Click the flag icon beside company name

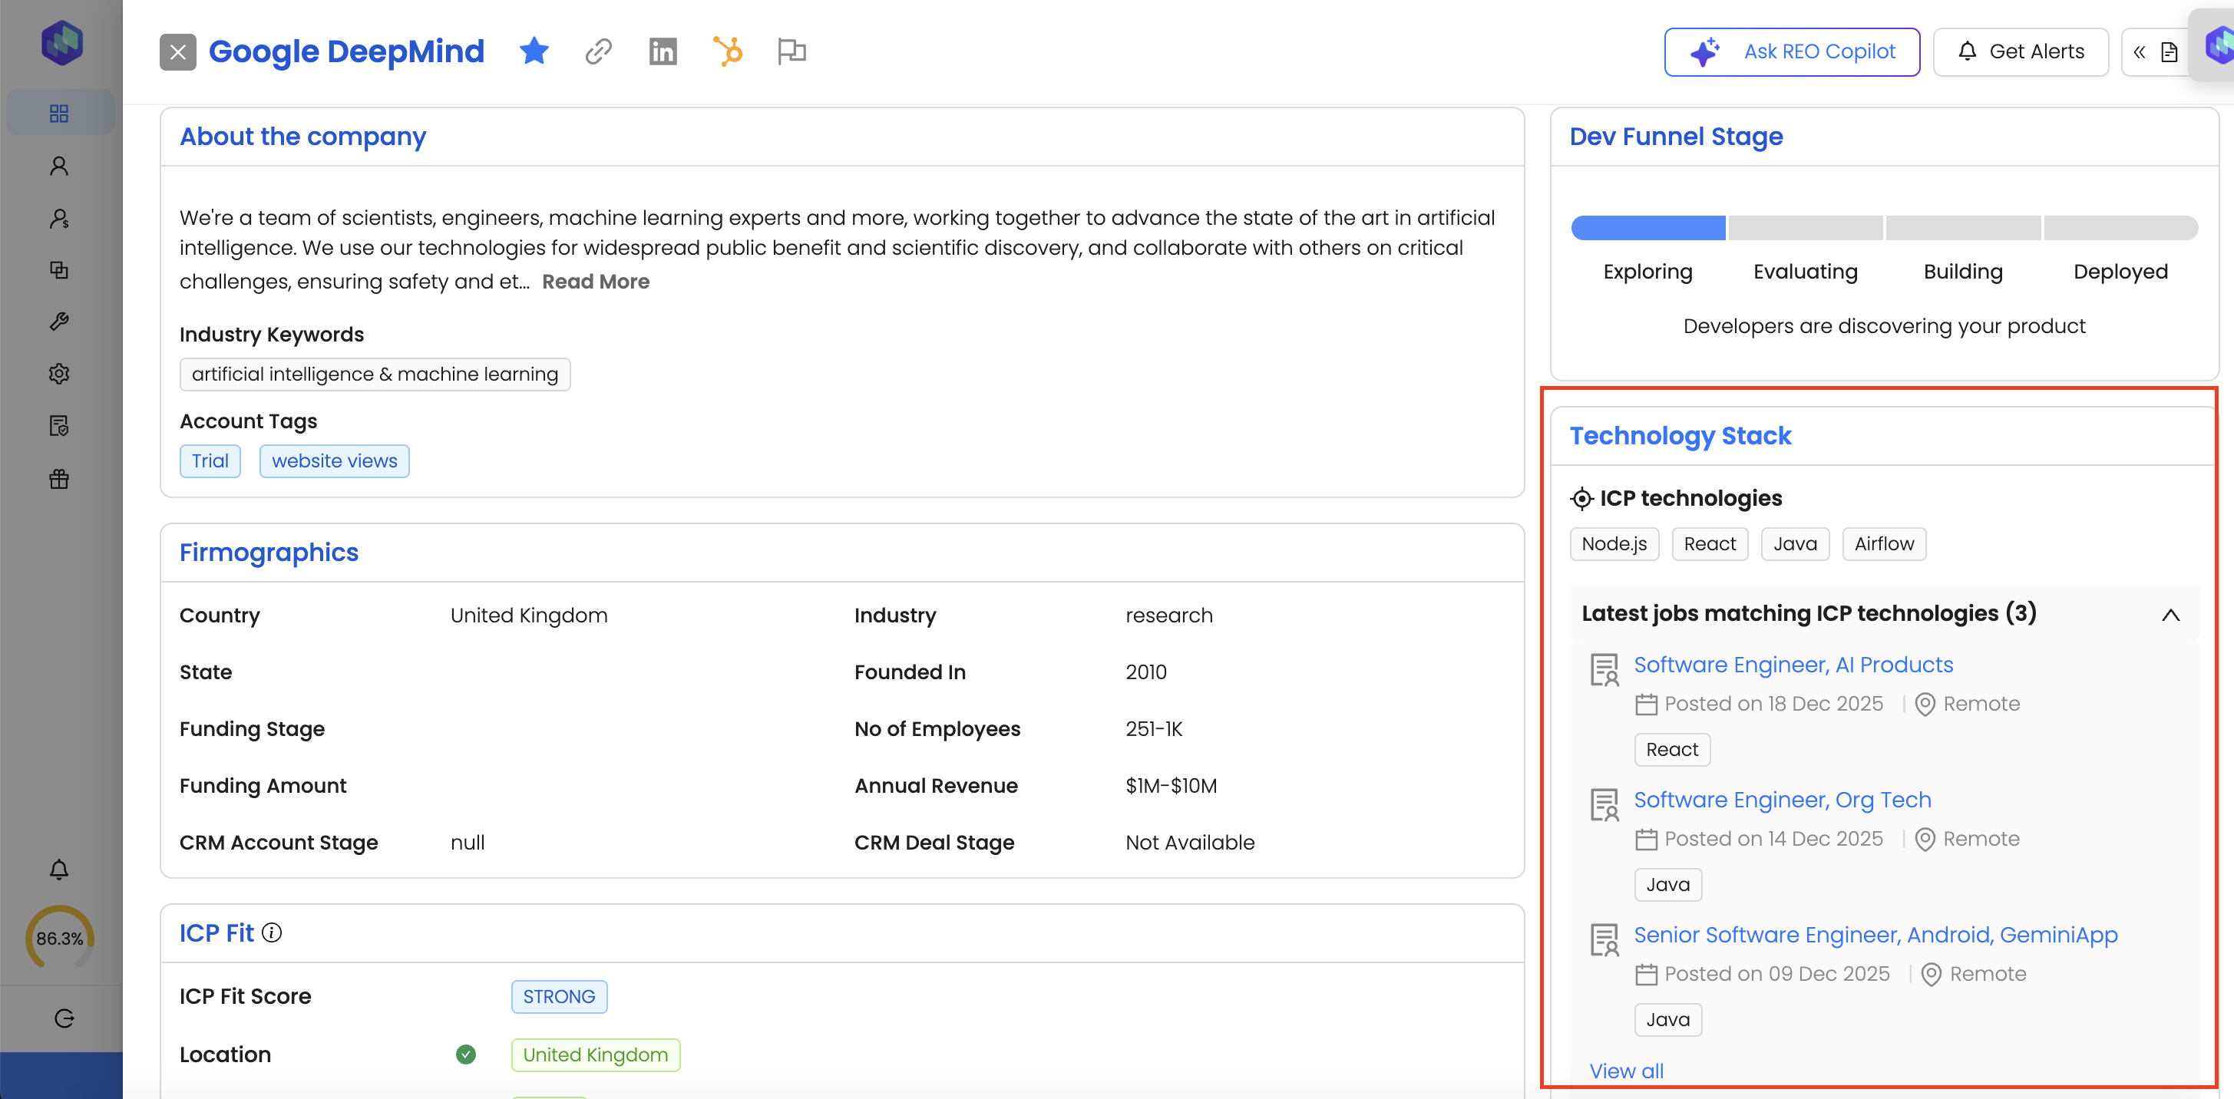[791, 51]
